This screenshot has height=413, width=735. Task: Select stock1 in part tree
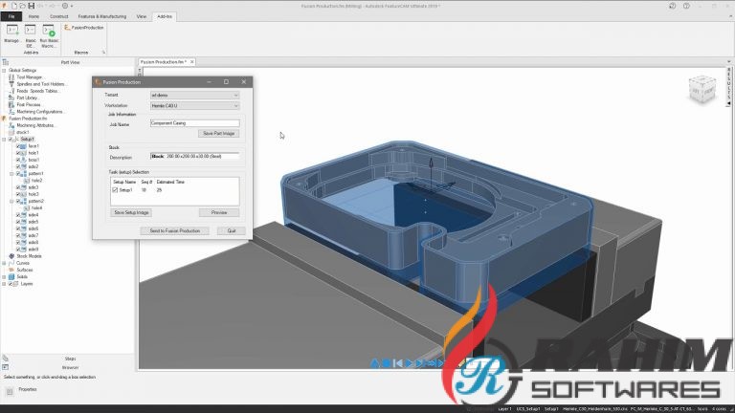[23, 132]
